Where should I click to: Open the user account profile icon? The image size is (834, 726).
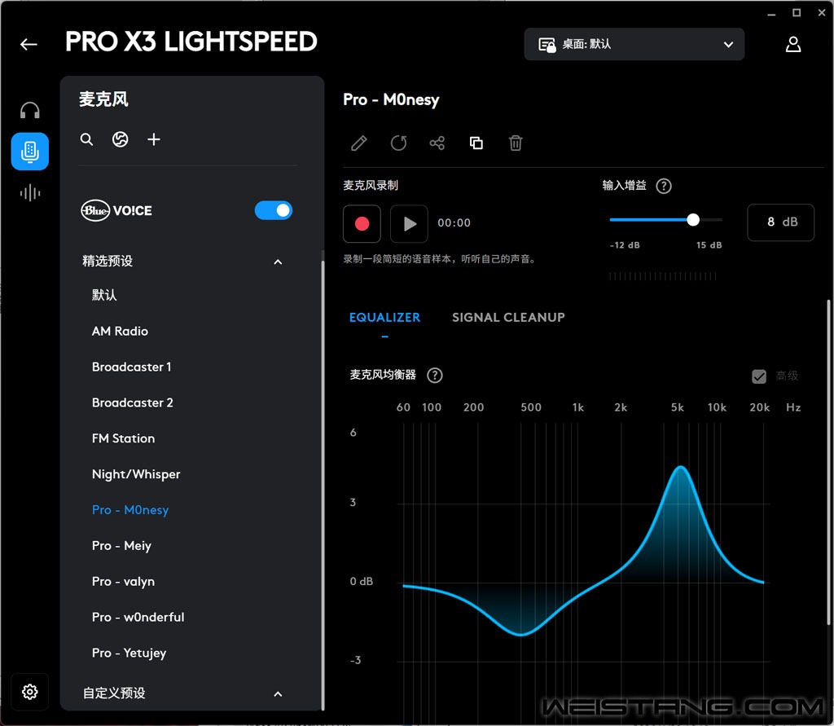click(x=793, y=44)
